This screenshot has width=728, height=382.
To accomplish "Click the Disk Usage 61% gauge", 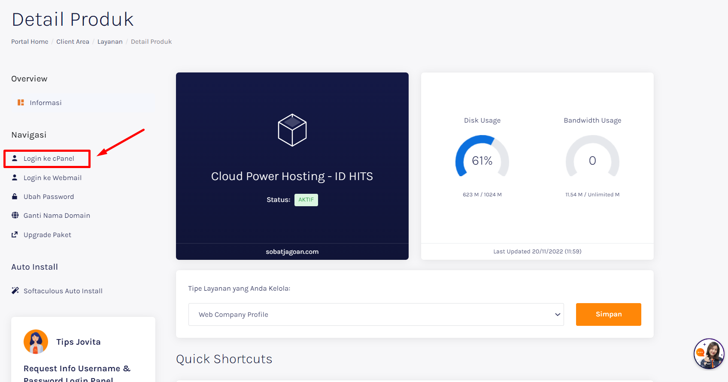I will click(x=482, y=156).
